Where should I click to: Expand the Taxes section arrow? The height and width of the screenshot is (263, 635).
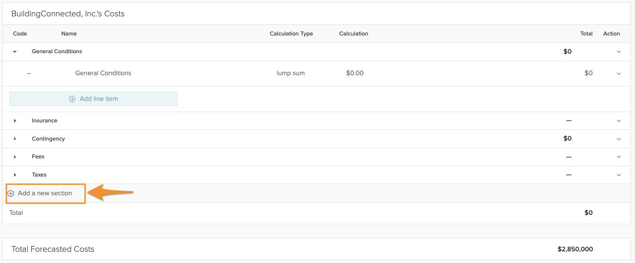pyautogui.click(x=15, y=175)
